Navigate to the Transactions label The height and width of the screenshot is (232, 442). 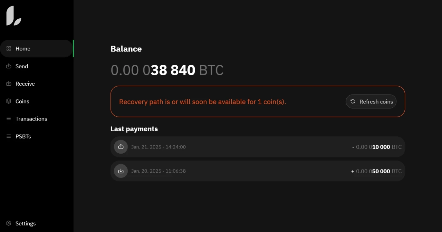[x=31, y=119]
